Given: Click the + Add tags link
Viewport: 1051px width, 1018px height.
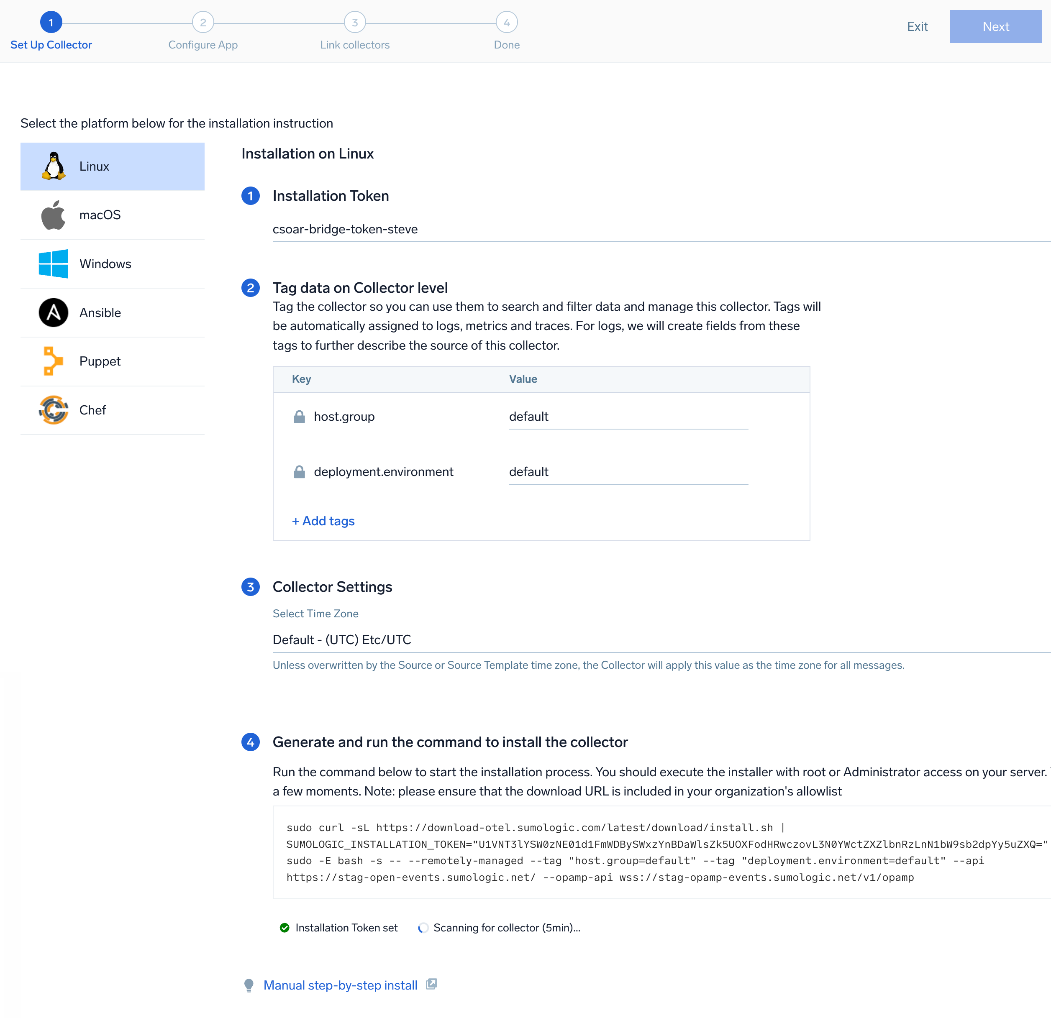Looking at the screenshot, I should click(x=323, y=521).
